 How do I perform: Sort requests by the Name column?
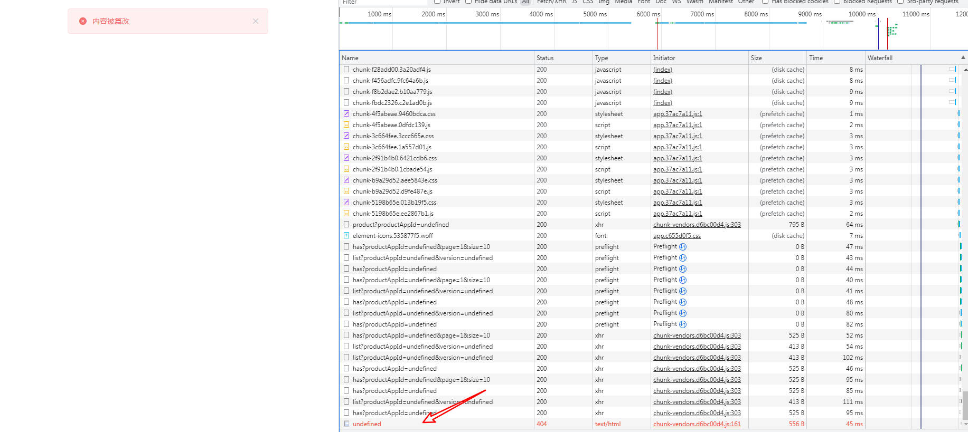[x=436, y=57]
